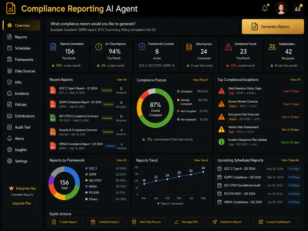Click calendar icon for PCI DSS ROC - Q2 2024
Image resolution: width=308 pixels, height=231 pixels.
tap(219, 194)
